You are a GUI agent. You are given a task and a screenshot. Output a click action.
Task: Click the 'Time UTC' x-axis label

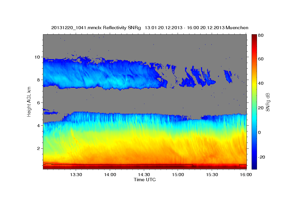[145, 180]
